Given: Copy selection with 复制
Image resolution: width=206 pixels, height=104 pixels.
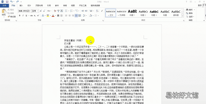Looking at the screenshot, I should [x=11, y=13].
